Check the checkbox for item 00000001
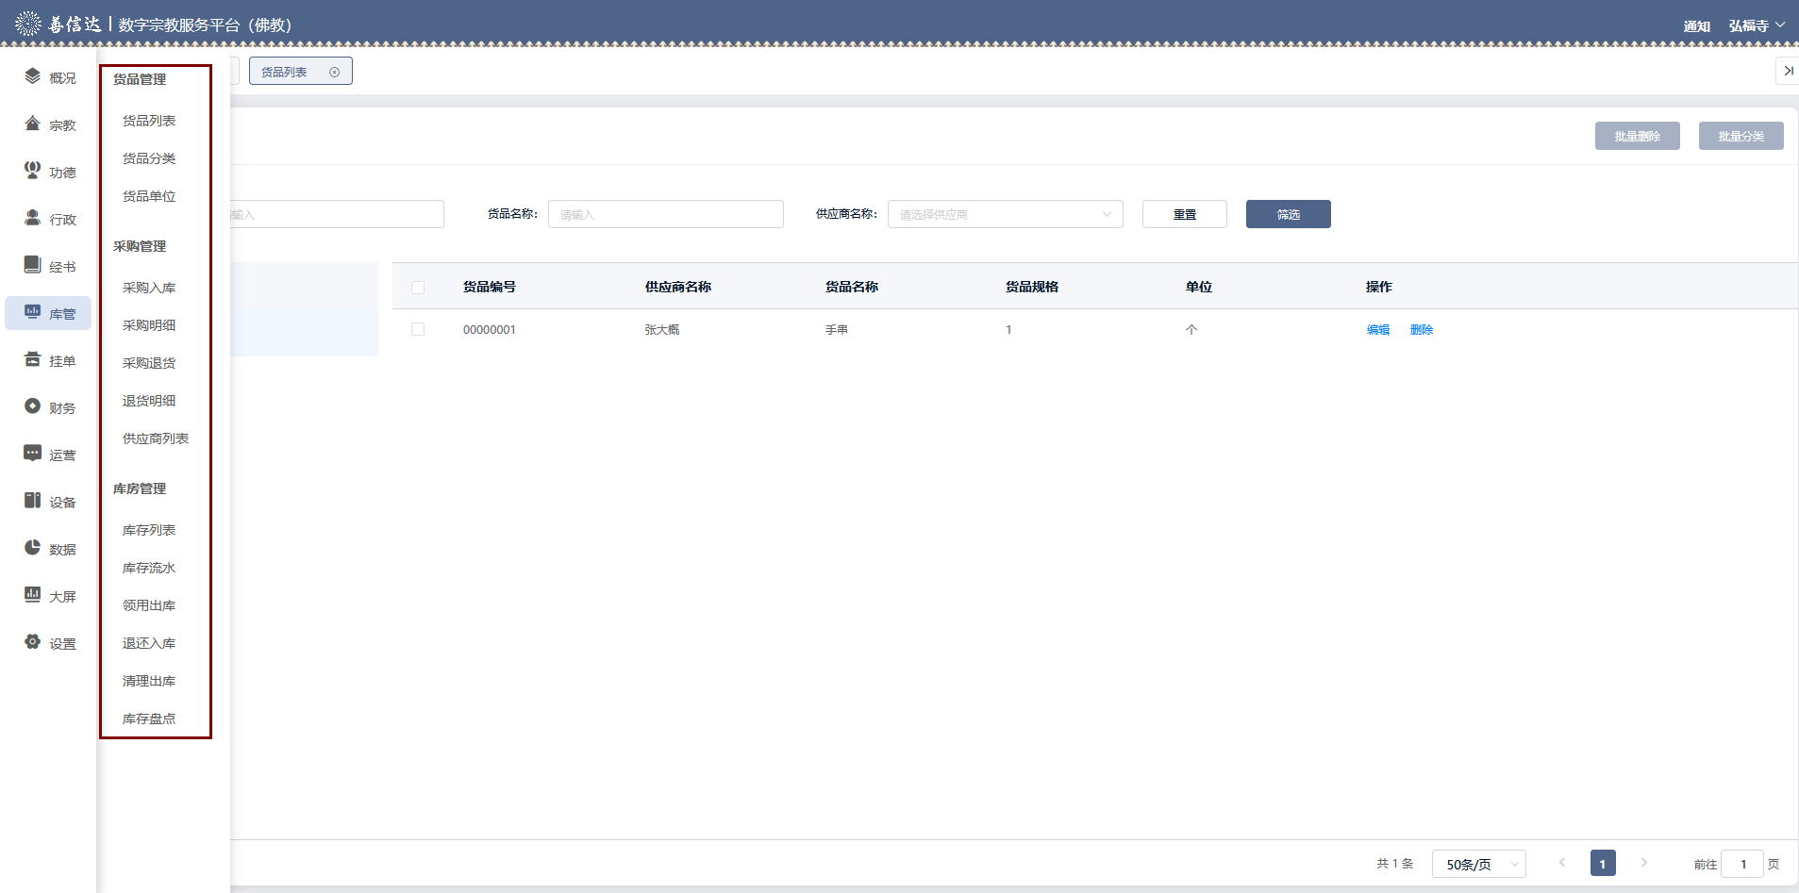 coord(418,329)
